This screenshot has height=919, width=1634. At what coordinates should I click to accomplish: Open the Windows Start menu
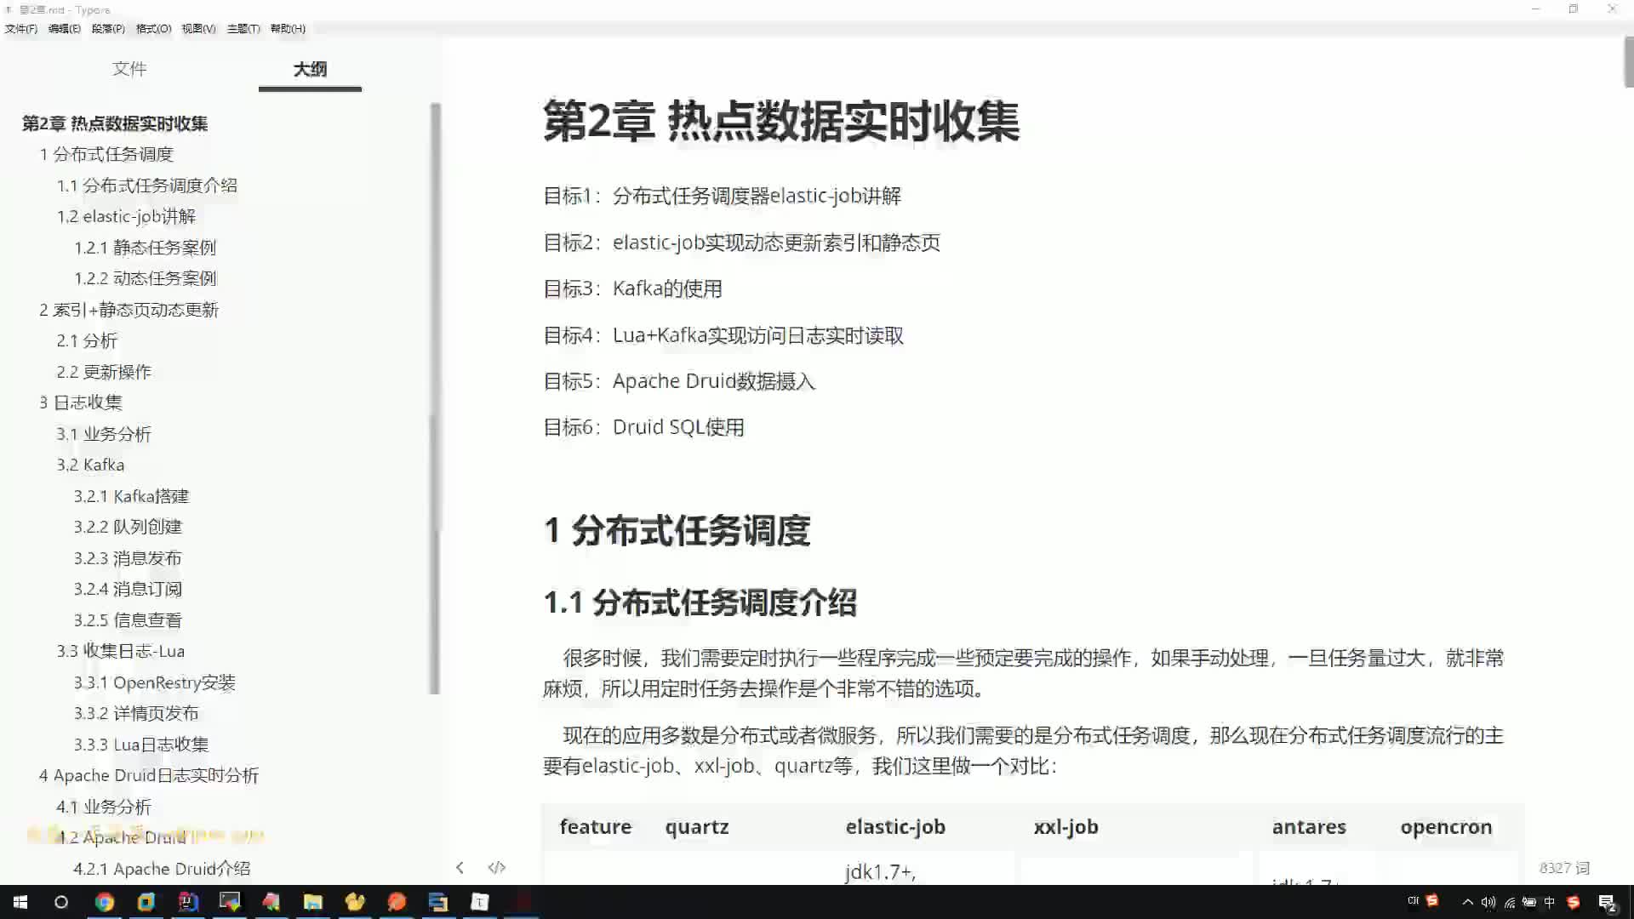click(20, 902)
